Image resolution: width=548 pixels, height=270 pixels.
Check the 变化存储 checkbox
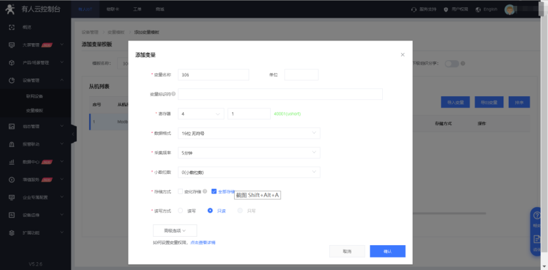180,192
